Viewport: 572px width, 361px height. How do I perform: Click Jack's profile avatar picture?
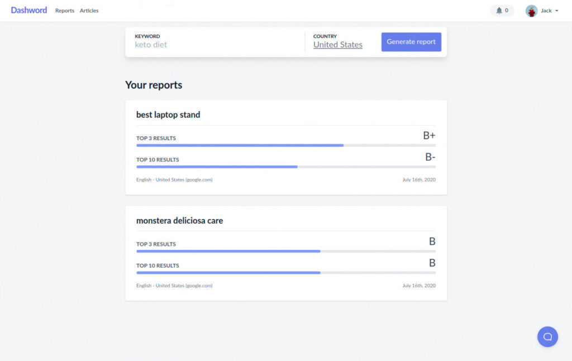tap(531, 10)
